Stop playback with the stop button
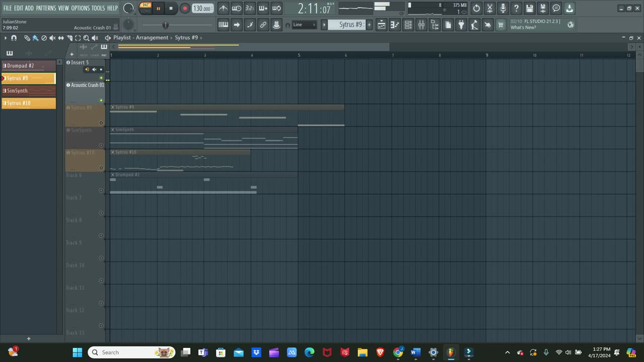 point(171,8)
